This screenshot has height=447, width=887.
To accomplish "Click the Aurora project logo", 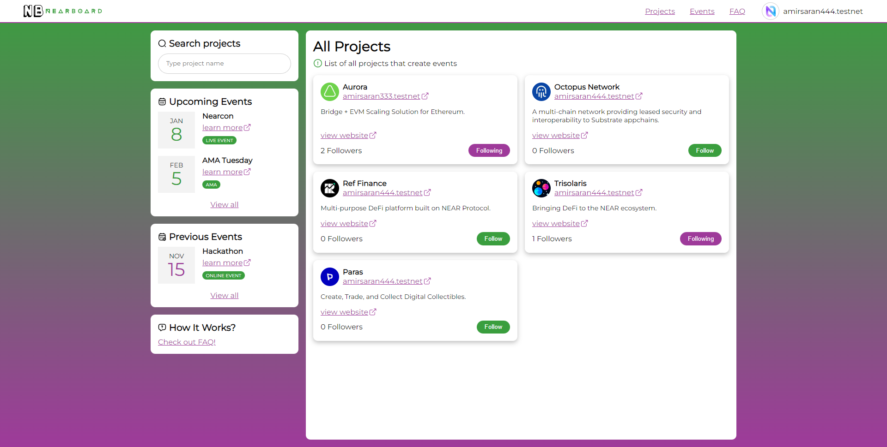I will (330, 92).
